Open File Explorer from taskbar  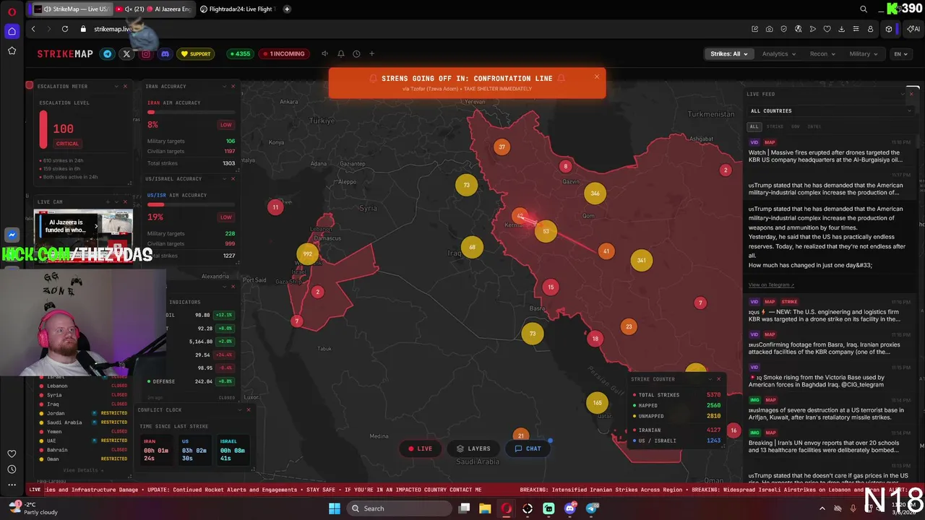click(485, 508)
